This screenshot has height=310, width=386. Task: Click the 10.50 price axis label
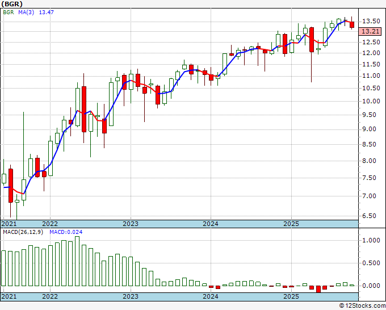(371, 88)
